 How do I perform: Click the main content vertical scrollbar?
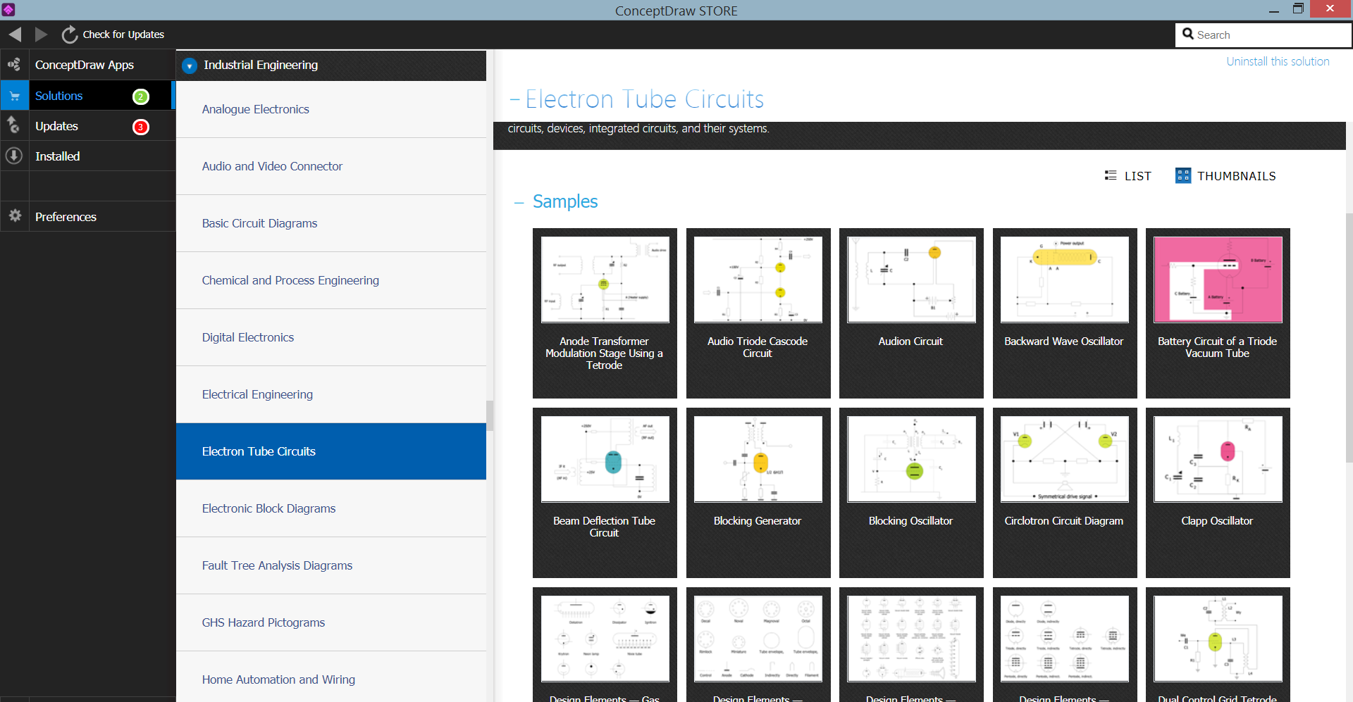pos(1349,338)
